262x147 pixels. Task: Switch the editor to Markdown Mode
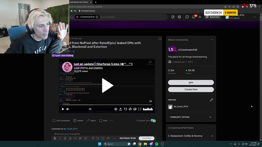click(128, 138)
